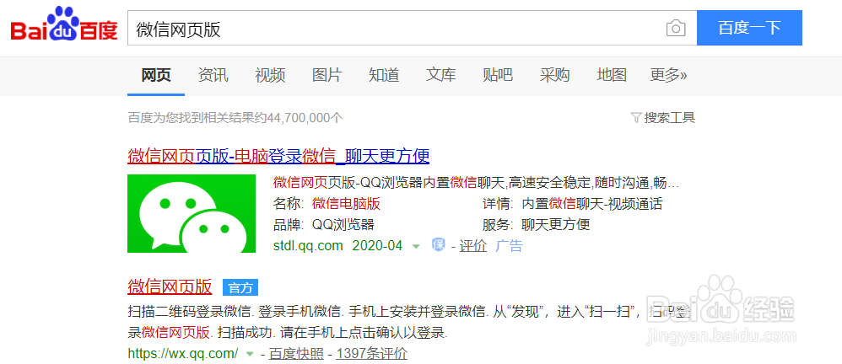This screenshot has height=364, width=842.
Task: Click the QQ浏览器 brand text
Action: pyautogui.click(x=343, y=225)
